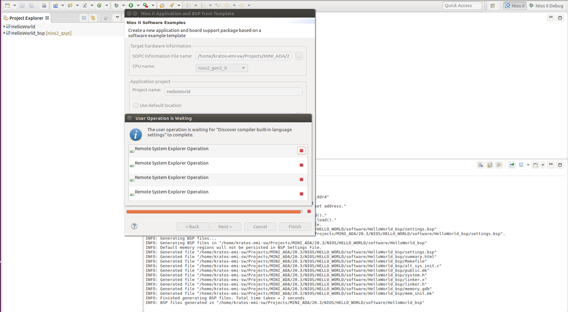
Task: Click the SOPC file browse button
Action: pyautogui.click(x=299, y=56)
